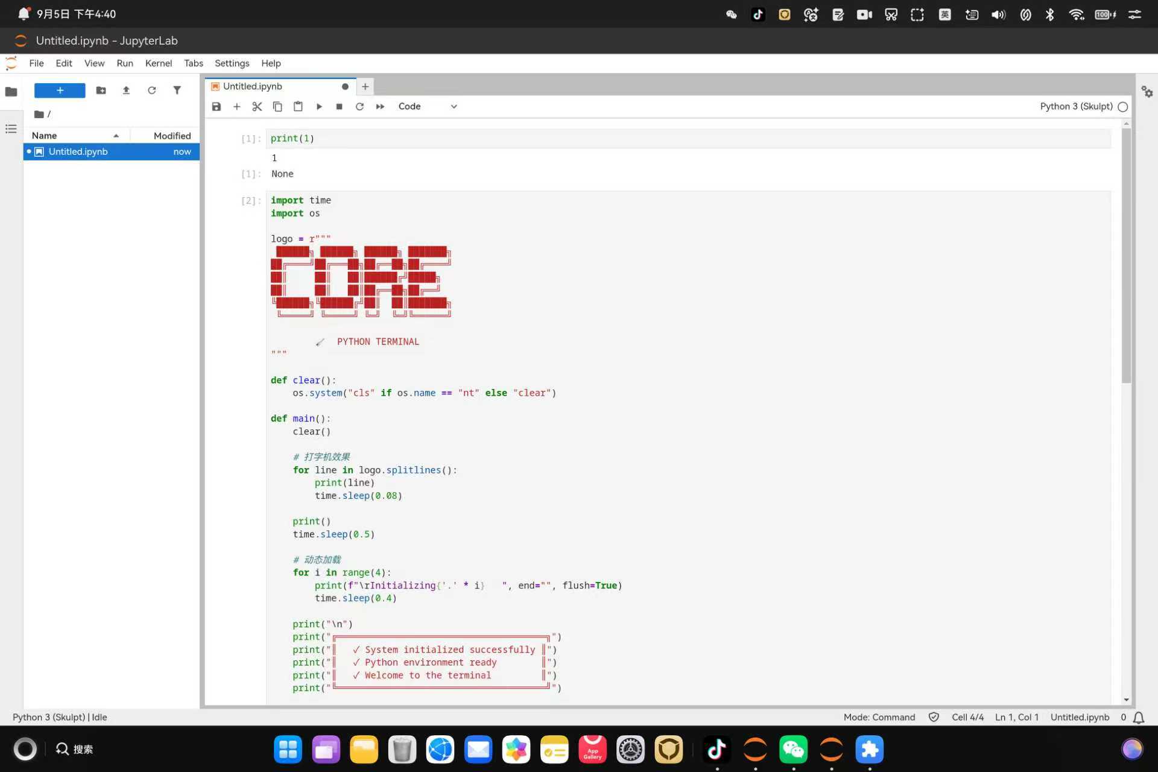Open the File menu
Screen dimensions: 1158x772
pyautogui.click(x=36, y=63)
